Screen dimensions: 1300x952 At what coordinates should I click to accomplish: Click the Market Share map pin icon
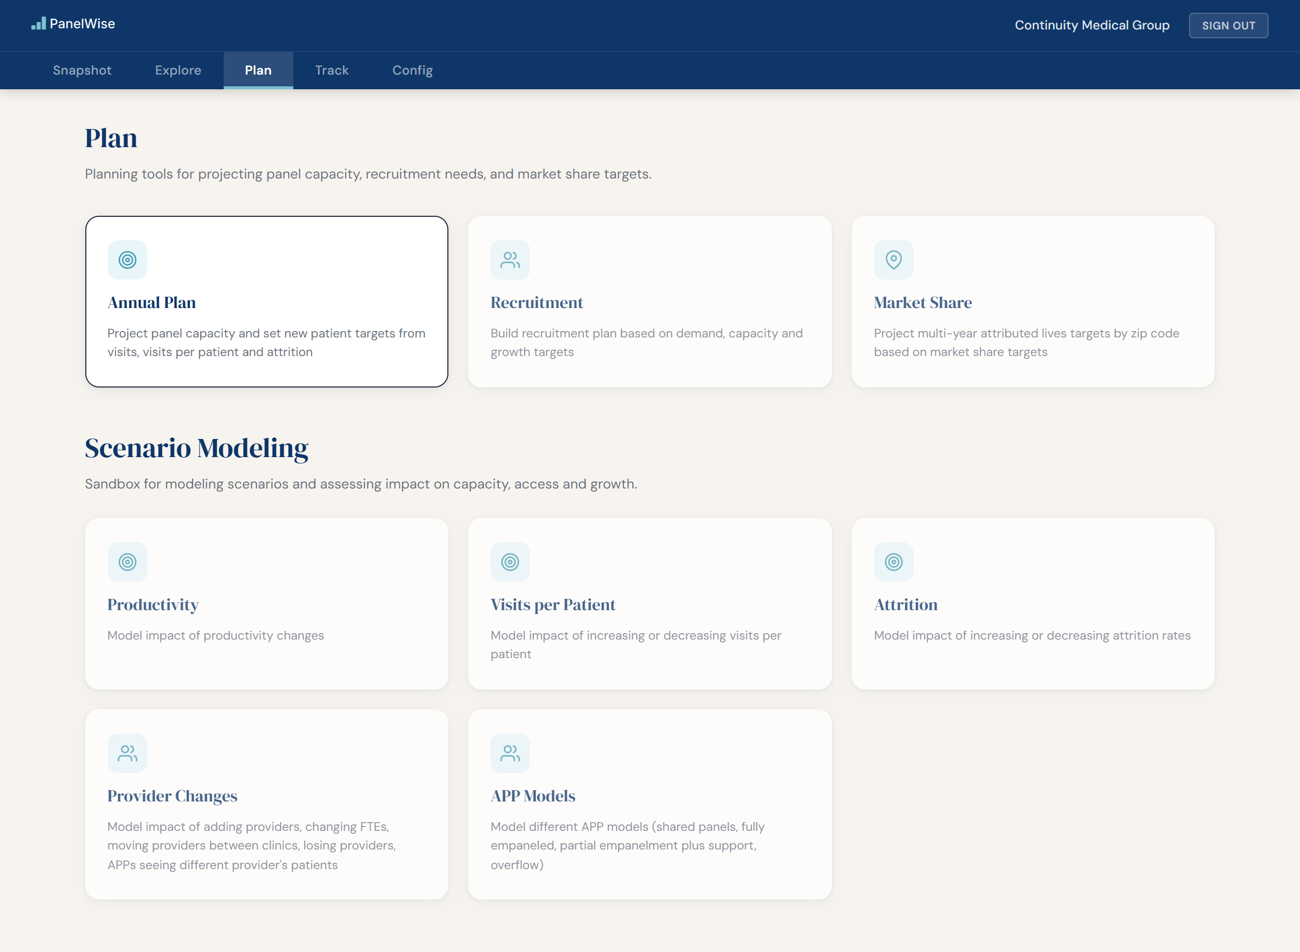(893, 260)
